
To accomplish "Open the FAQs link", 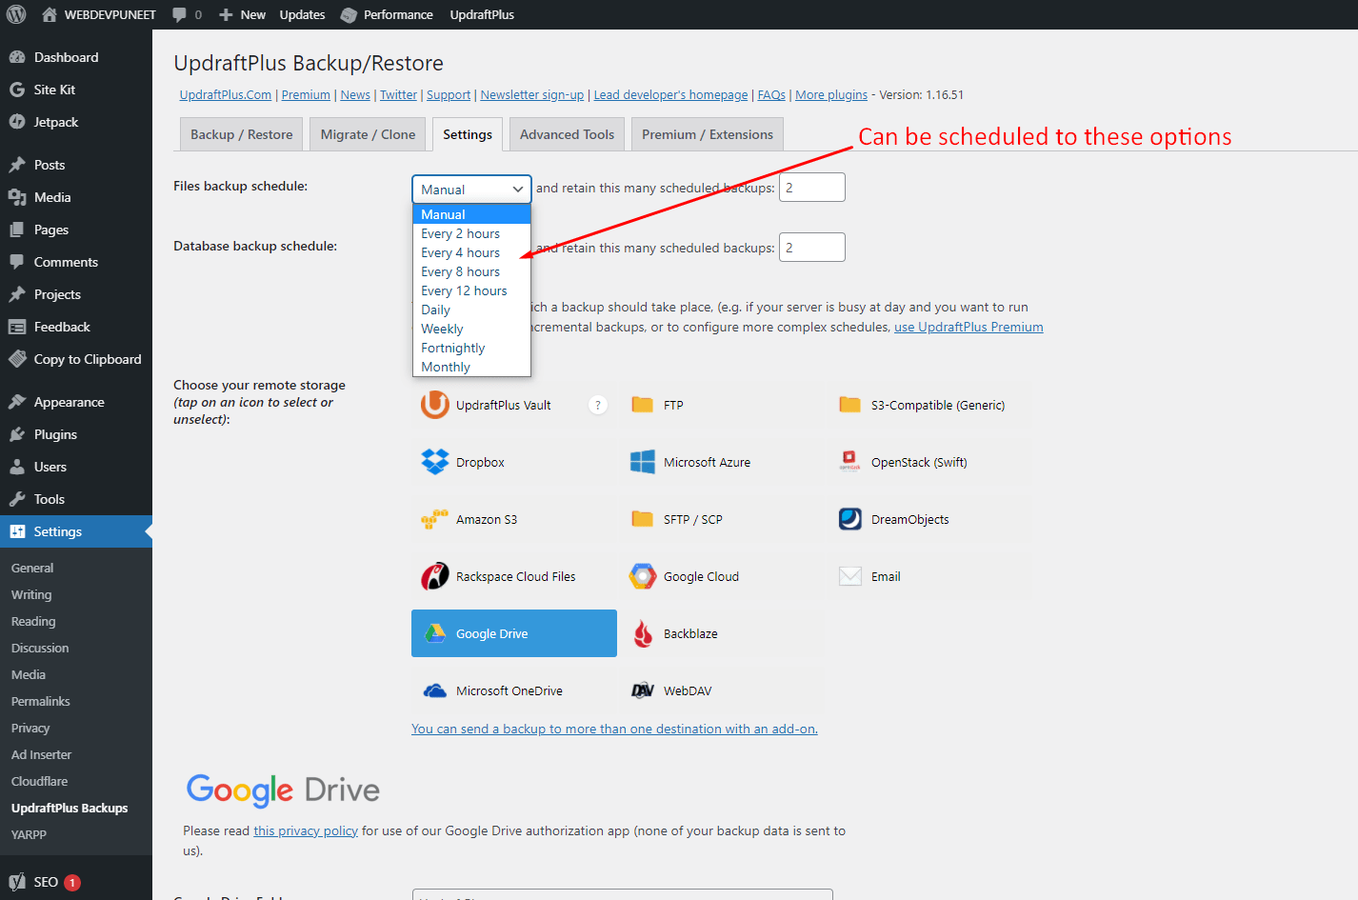I will (x=771, y=94).
